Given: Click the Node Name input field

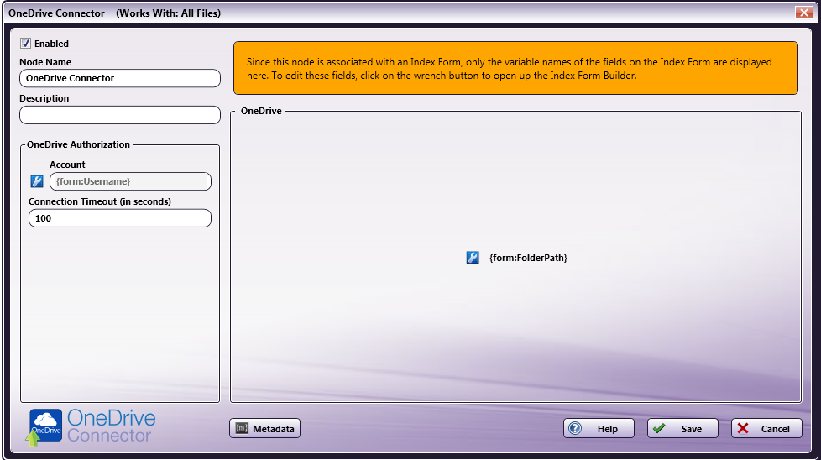Looking at the screenshot, I should click(x=120, y=78).
